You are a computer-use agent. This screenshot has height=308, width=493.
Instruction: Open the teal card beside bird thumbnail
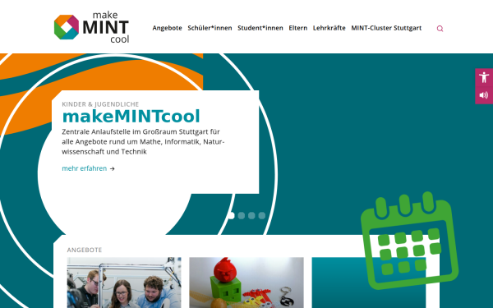(x=369, y=283)
